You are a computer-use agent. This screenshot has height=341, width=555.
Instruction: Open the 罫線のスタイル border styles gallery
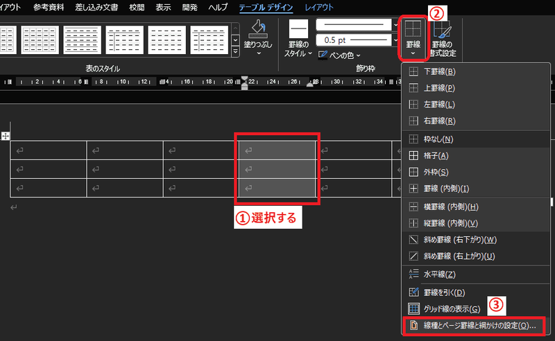(x=298, y=39)
